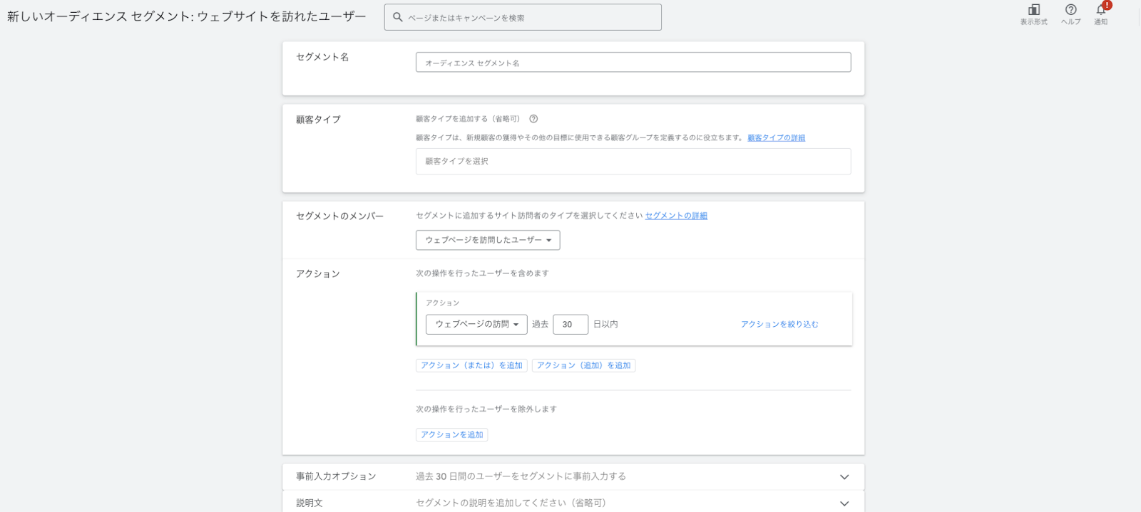Expand the 事前入力オプション chevron
1141x512 pixels.
point(844,477)
